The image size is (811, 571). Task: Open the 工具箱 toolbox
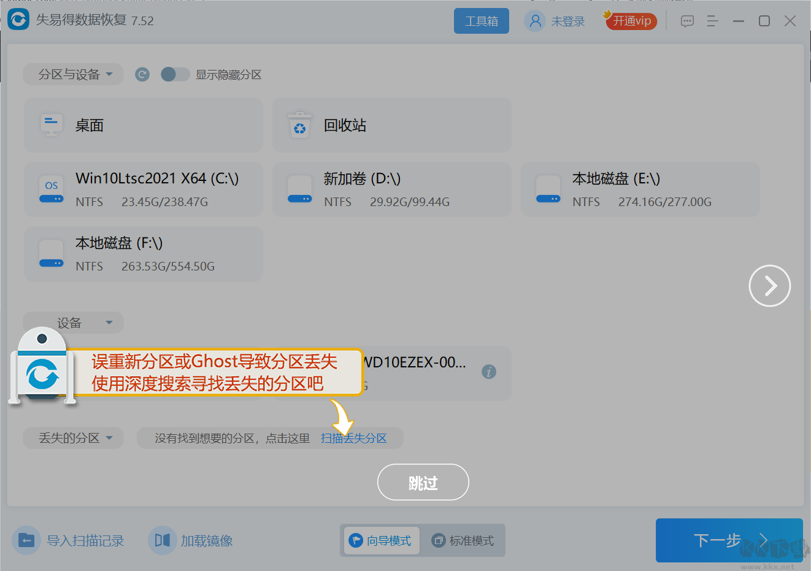tap(482, 21)
